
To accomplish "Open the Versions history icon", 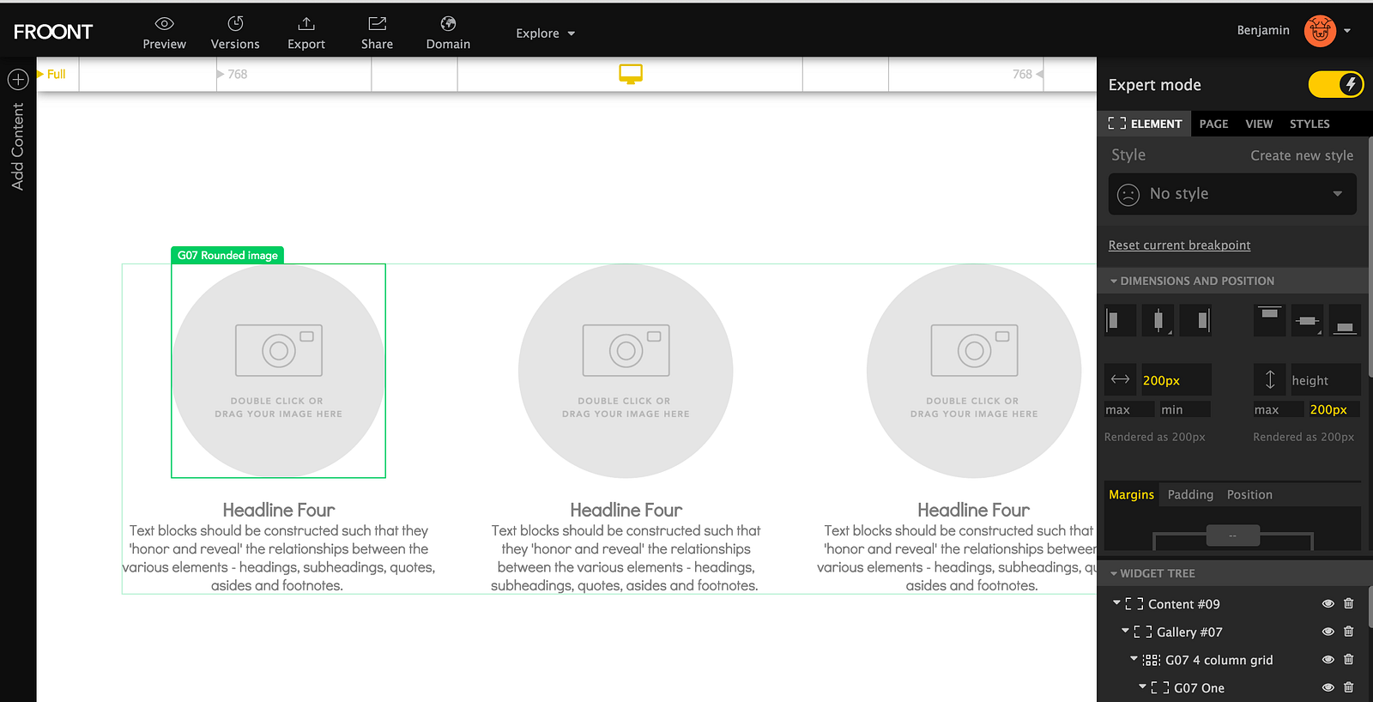I will pyautogui.click(x=235, y=23).
